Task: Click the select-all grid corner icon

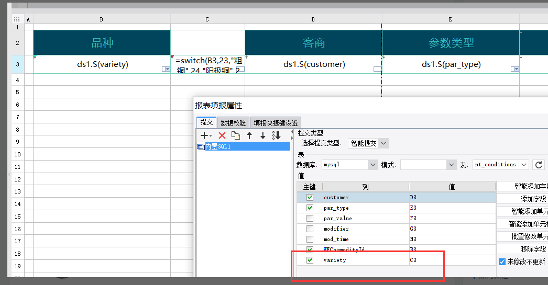Action: (17, 19)
